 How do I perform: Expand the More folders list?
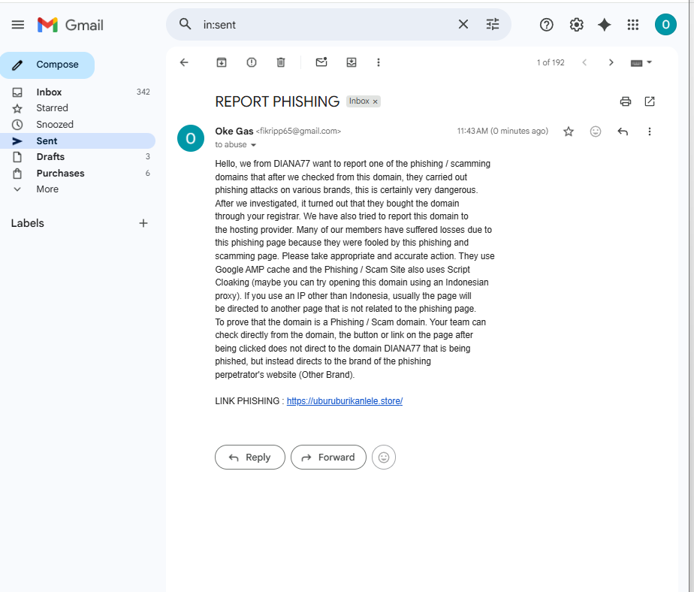(x=77, y=189)
